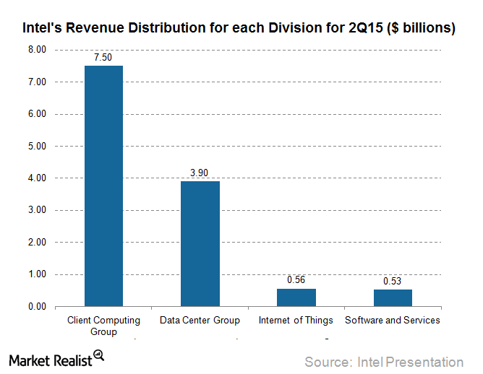Click the 3.90 data label
Viewport: 483px width, 374px height.
click(x=199, y=173)
